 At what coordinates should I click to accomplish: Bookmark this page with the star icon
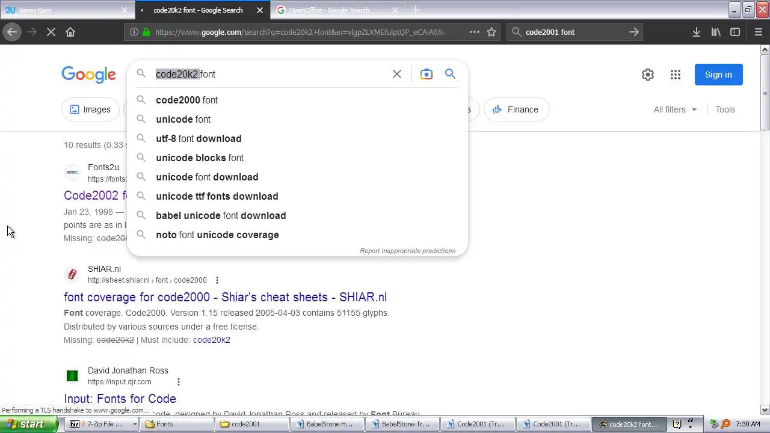tap(491, 32)
